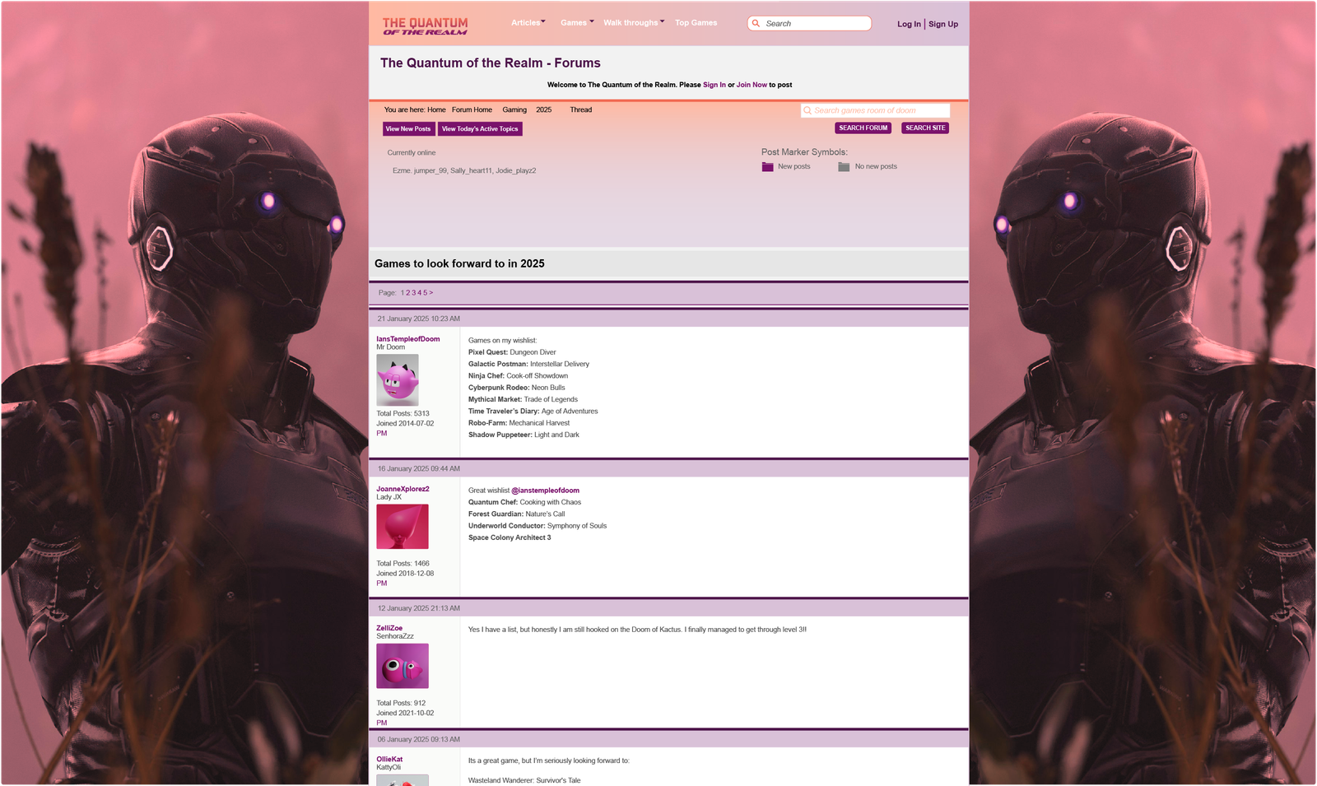Click the No new posts folder icon
The image size is (1317, 786).
(844, 167)
